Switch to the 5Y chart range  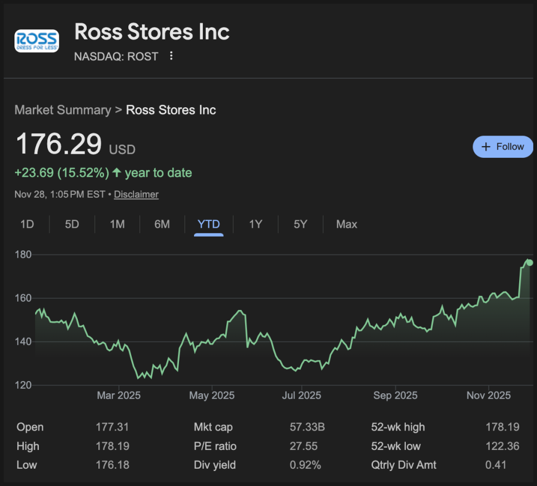(300, 224)
